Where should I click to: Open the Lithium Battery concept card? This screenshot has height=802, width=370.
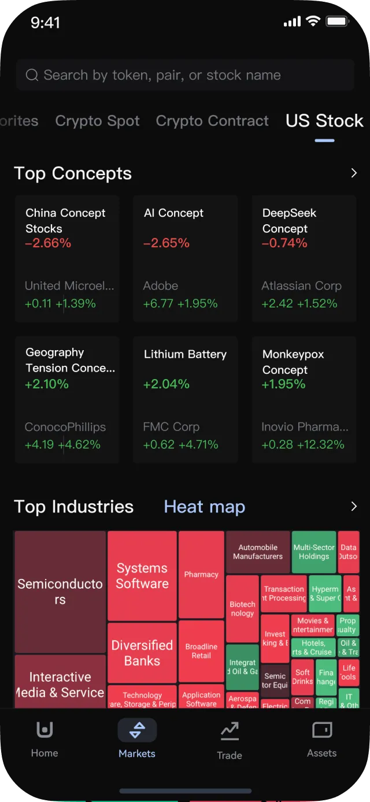185,399
